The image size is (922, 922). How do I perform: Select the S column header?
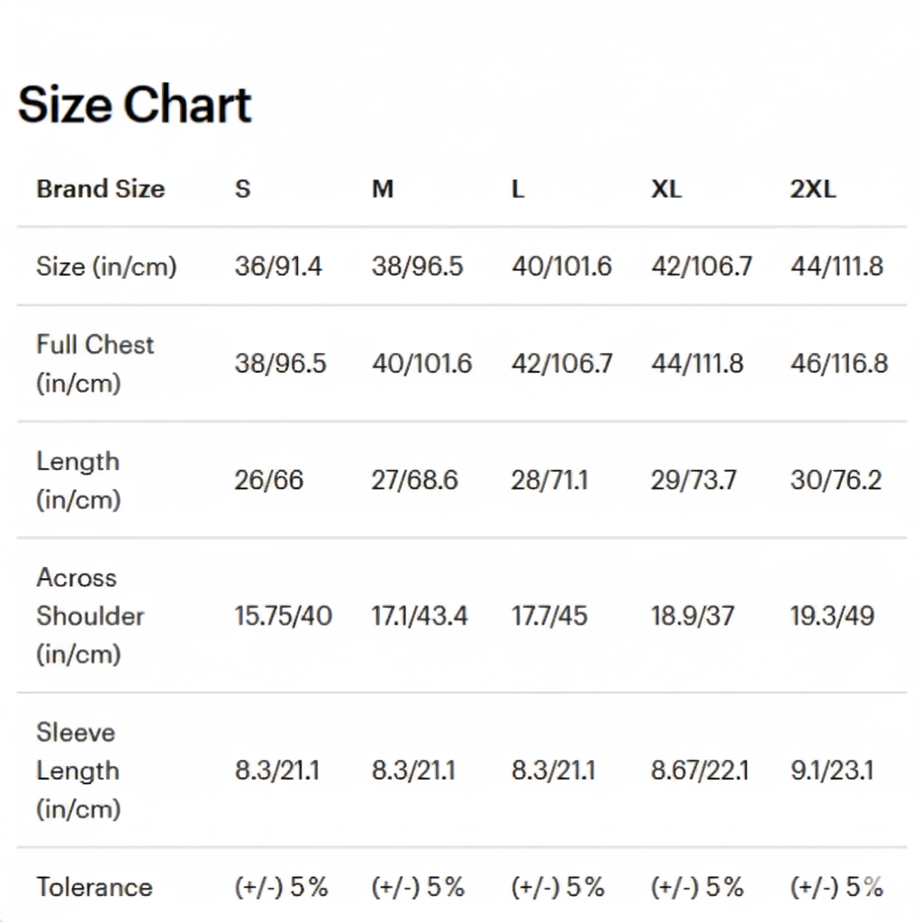[x=242, y=189]
